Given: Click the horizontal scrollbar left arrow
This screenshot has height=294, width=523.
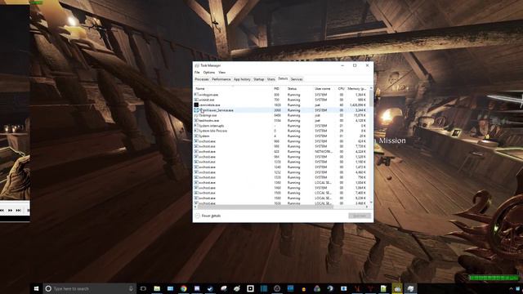Looking at the screenshot, I should tap(195, 207).
